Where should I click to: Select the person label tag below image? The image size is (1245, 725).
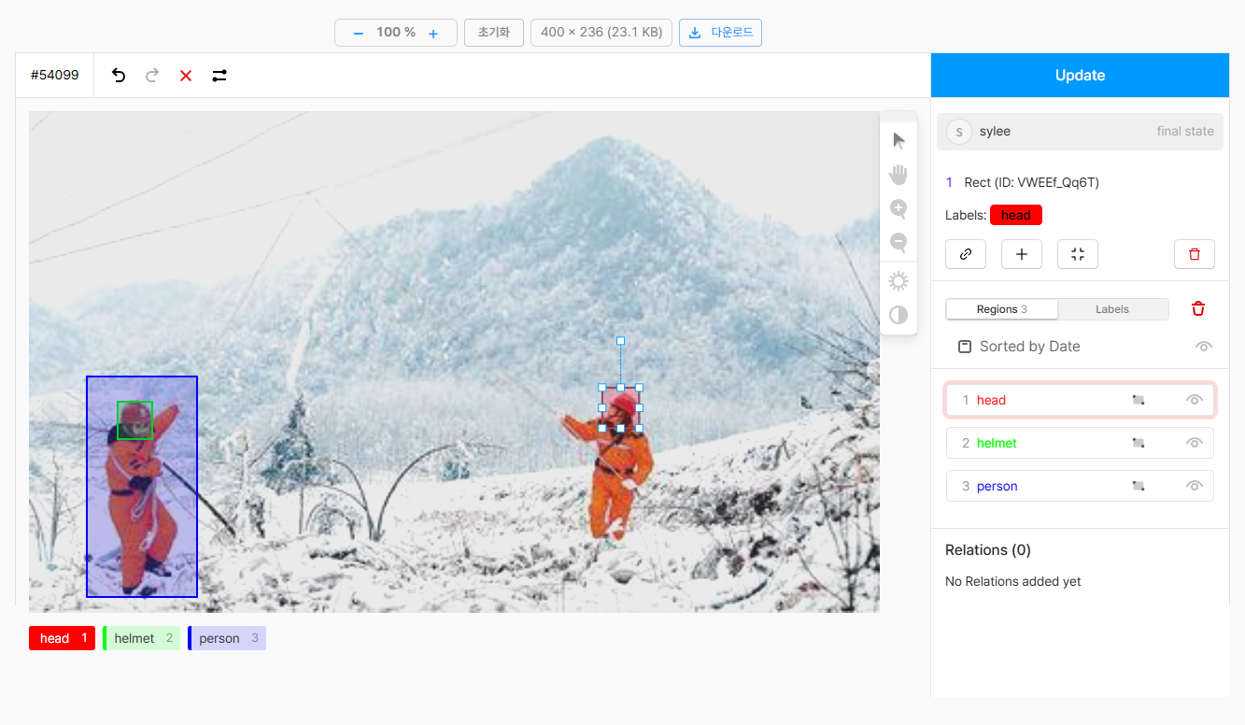[x=227, y=638]
